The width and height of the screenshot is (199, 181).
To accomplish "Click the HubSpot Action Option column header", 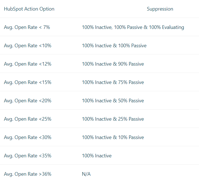I will pos(29,9).
